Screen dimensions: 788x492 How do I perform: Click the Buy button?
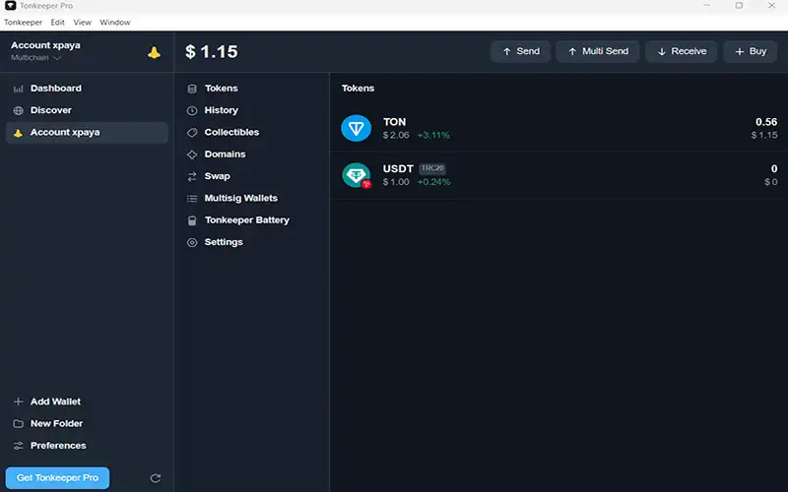click(751, 52)
